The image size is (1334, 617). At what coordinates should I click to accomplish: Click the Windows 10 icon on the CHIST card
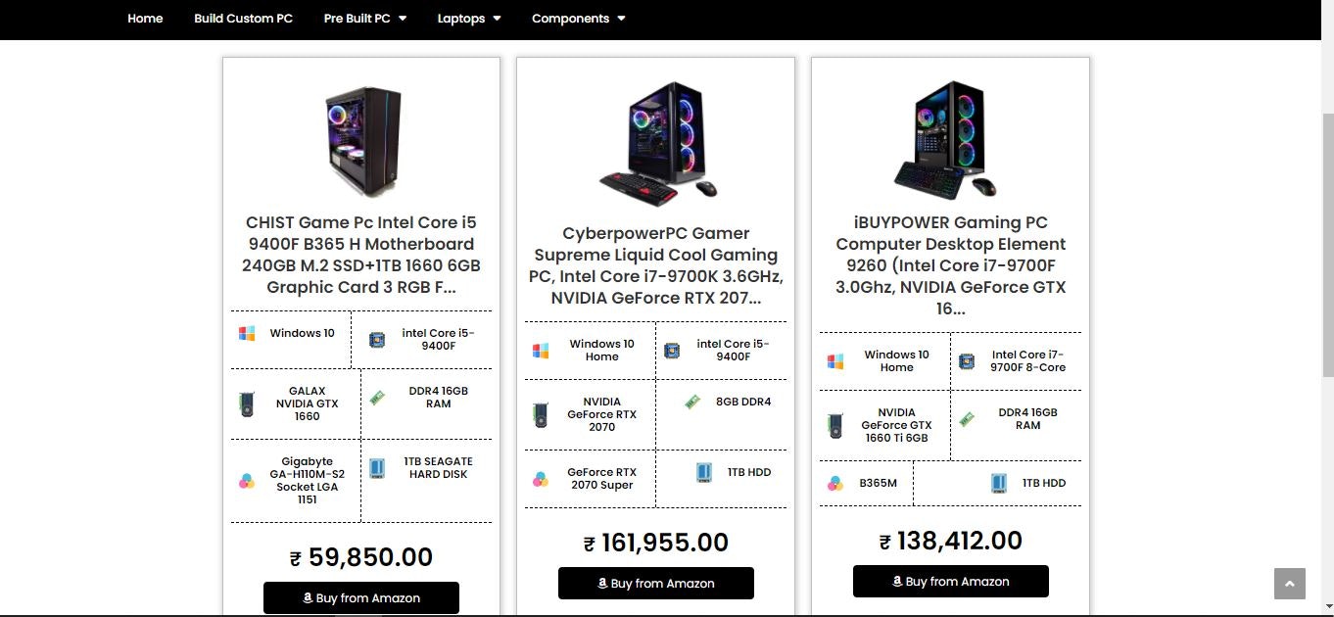pyautogui.click(x=247, y=333)
